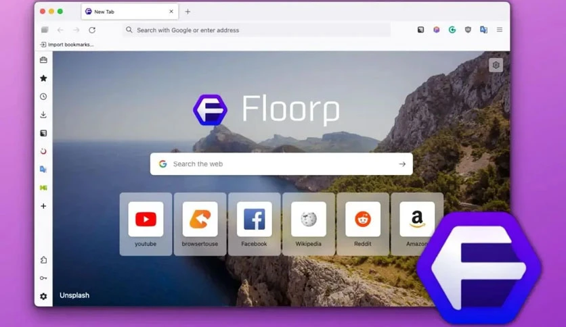566x327 pixels.
Task: Click Import bookmarks link
Action: pyautogui.click(x=67, y=45)
